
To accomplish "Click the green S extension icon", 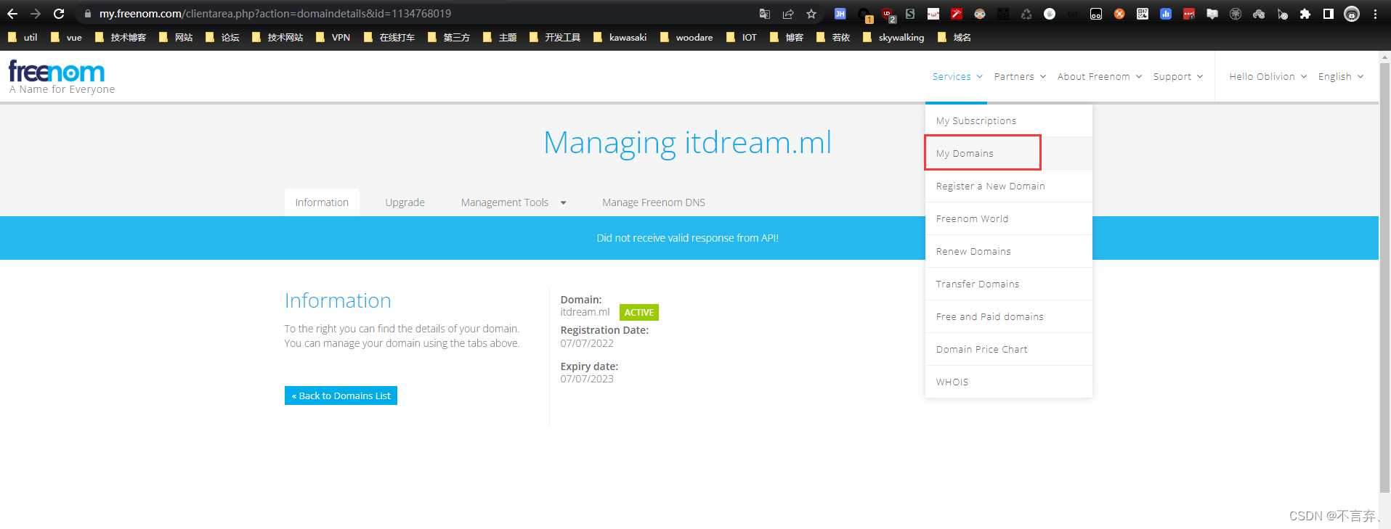I will [x=910, y=14].
